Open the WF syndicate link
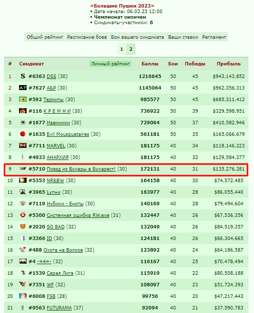This screenshot has height=313, width=254. click(50, 285)
